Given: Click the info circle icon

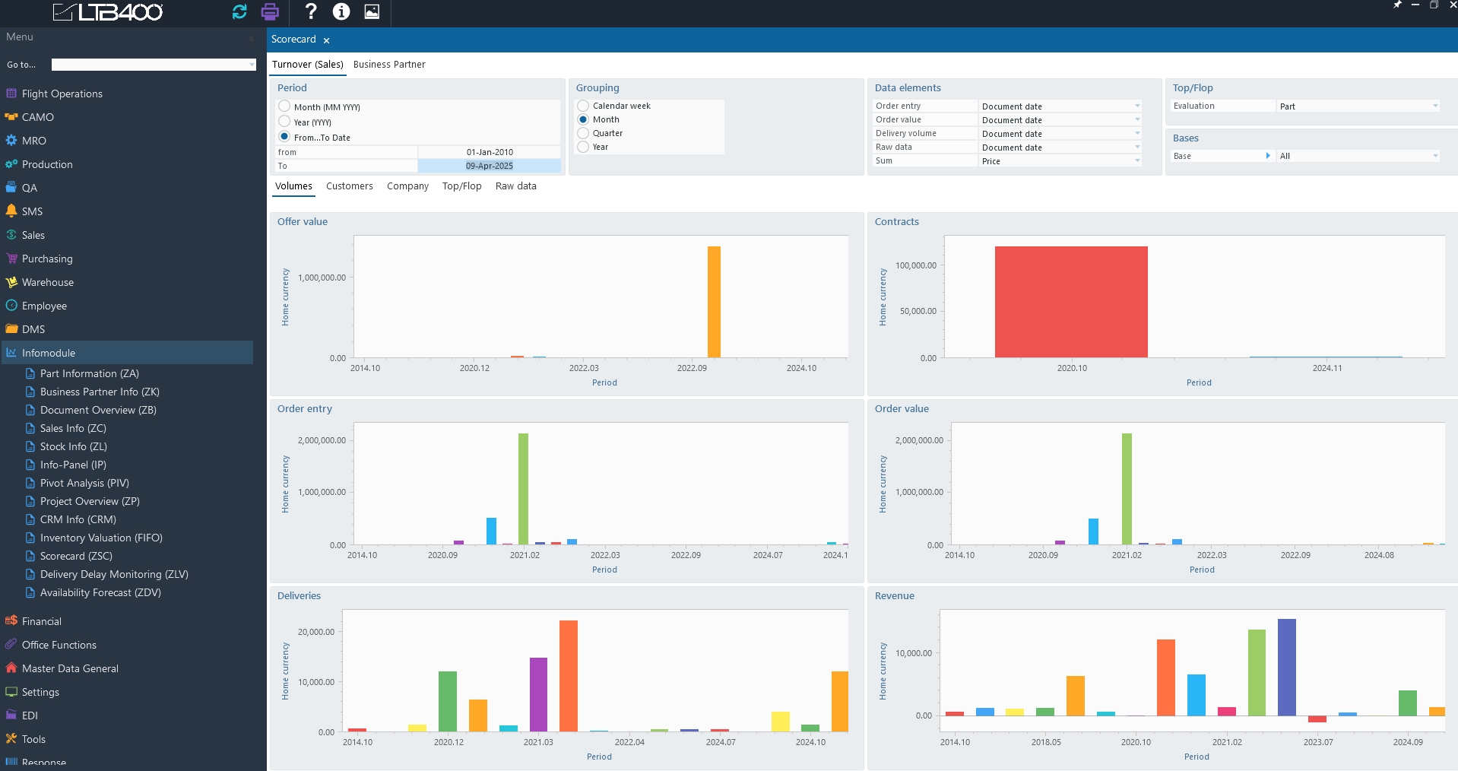Looking at the screenshot, I should [341, 11].
